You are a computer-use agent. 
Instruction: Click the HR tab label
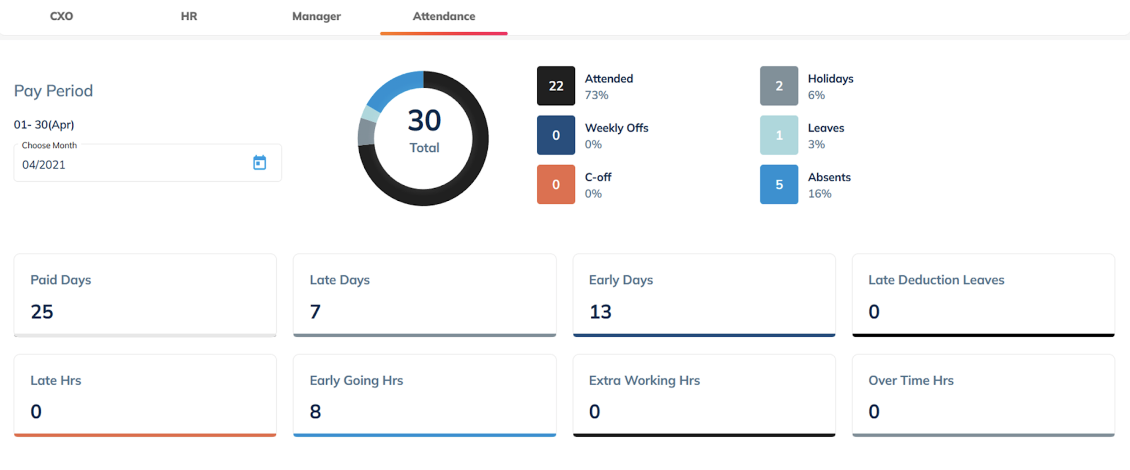pyautogui.click(x=189, y=17)
